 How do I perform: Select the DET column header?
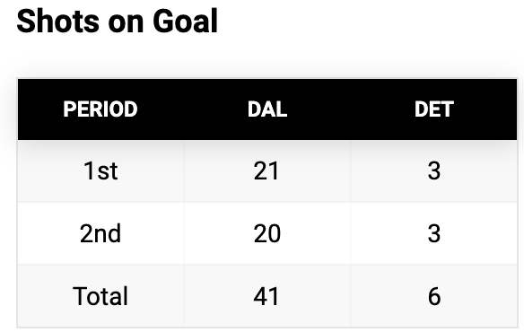click(x=433, y=109)
